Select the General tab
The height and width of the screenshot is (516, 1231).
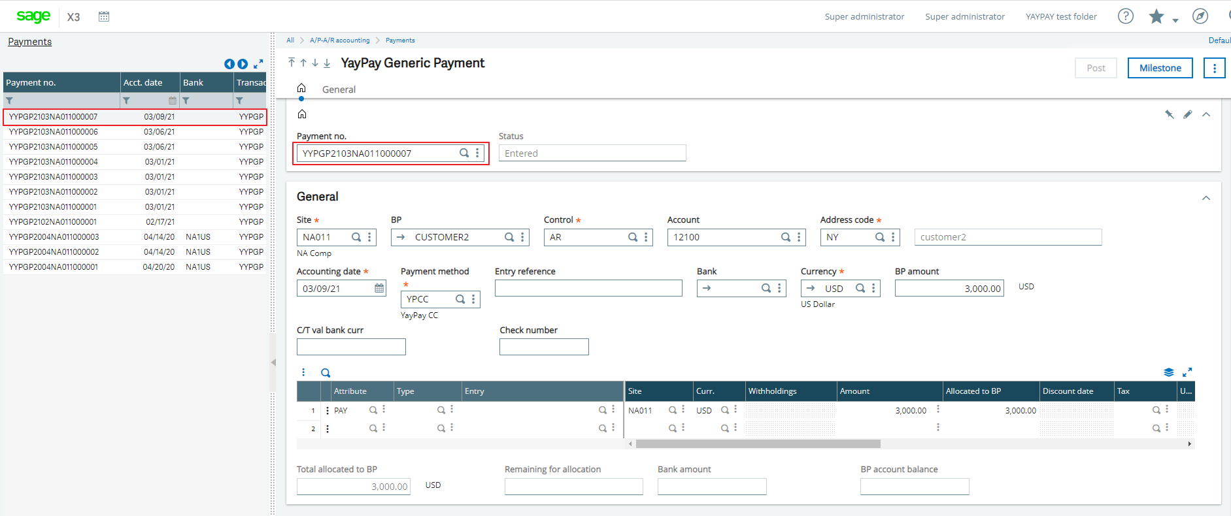(339, 89)
